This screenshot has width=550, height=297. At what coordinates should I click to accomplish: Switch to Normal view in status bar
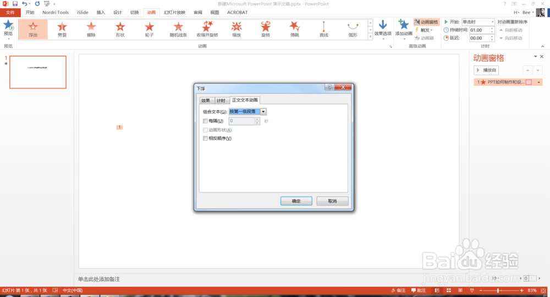(x=437, y=290)
